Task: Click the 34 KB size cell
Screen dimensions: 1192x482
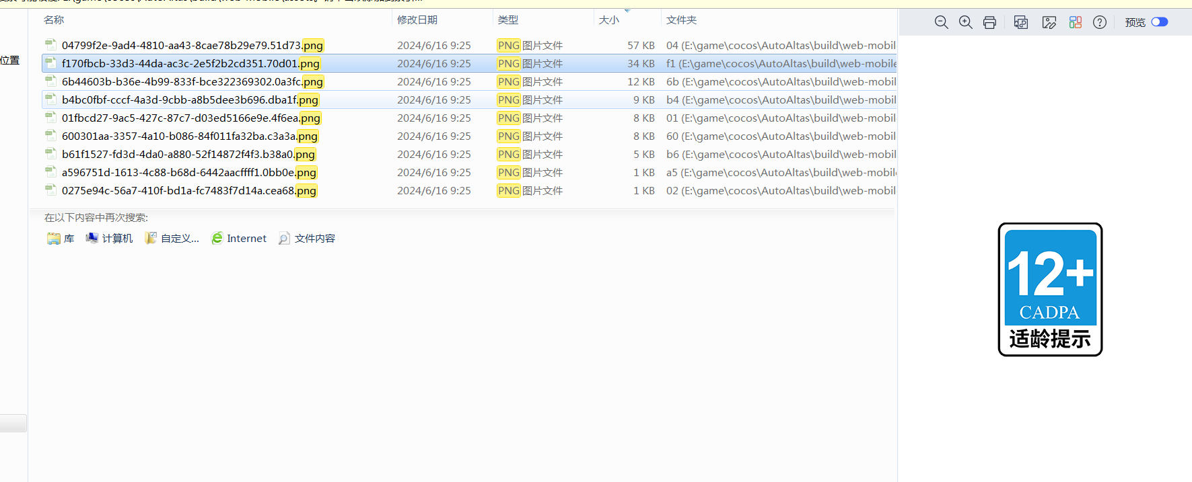Action: coord(641,63)
